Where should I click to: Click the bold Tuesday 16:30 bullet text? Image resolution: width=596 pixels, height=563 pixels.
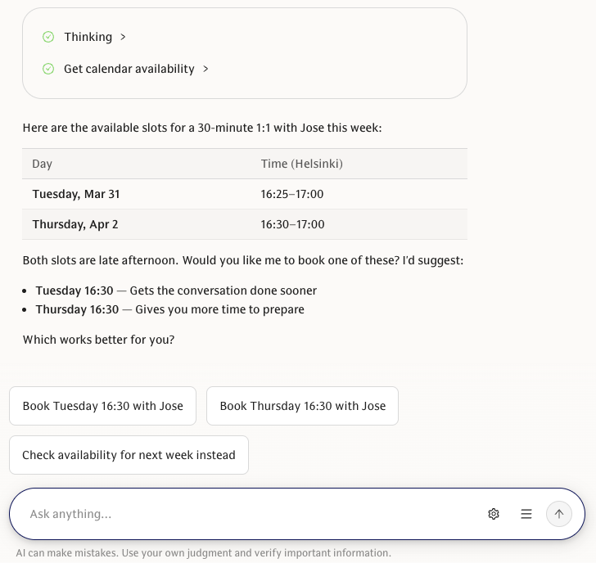point(74,291)
